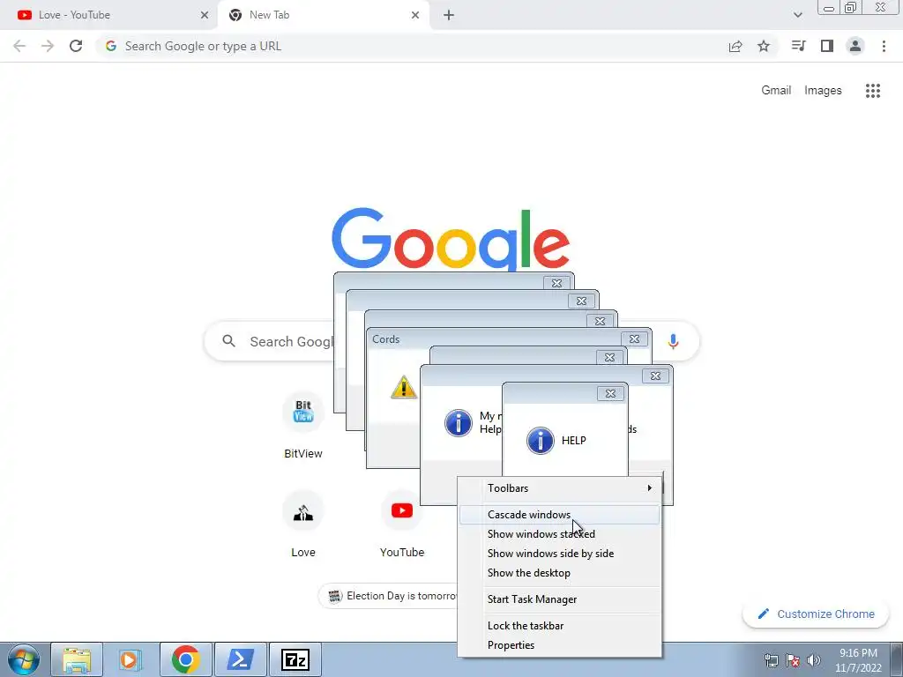Open Gmail link

[776, 91]
